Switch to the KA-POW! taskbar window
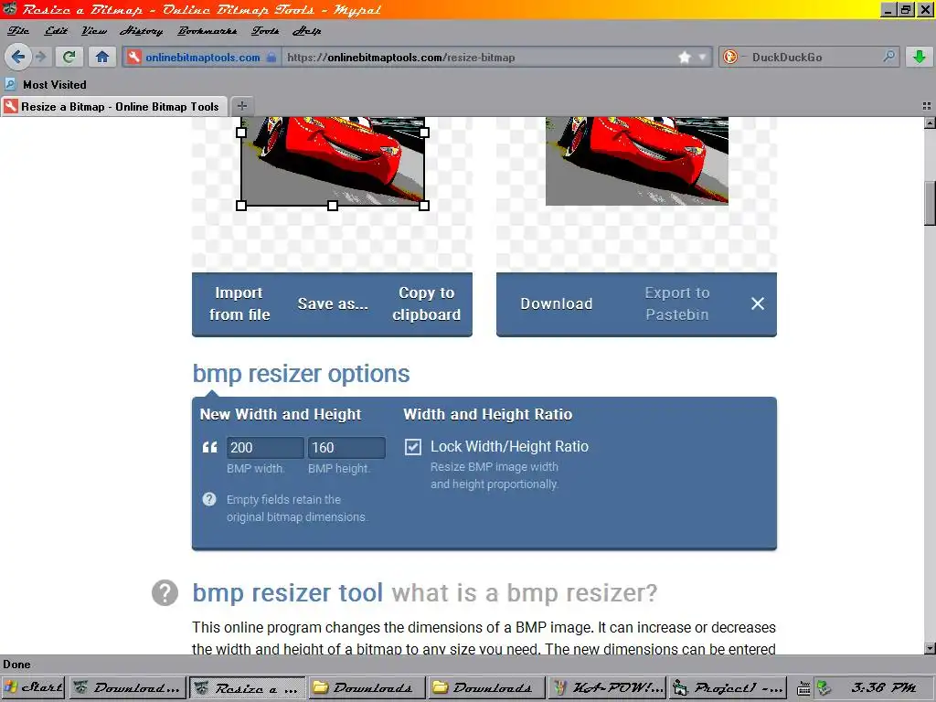936x702 pixels. [x=607, y=687]
